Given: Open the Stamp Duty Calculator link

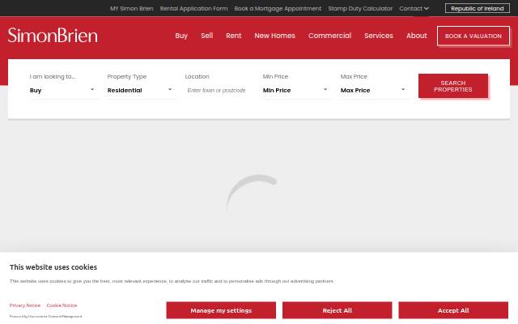Looking at the screenshot, I should [x=360, y=9].
